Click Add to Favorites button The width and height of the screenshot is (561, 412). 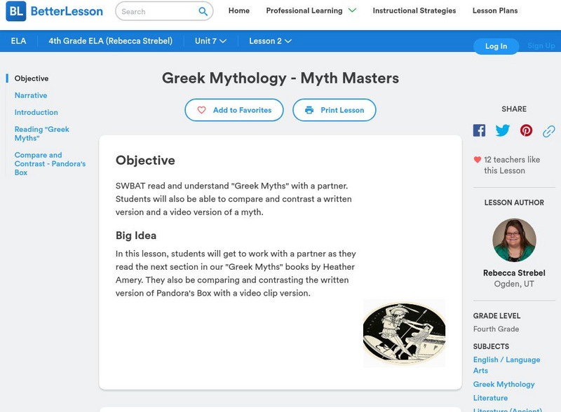pos(234,110)
